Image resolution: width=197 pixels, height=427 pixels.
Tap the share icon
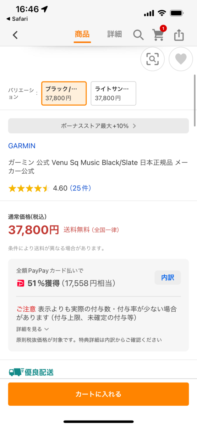(x=179, y=35)
